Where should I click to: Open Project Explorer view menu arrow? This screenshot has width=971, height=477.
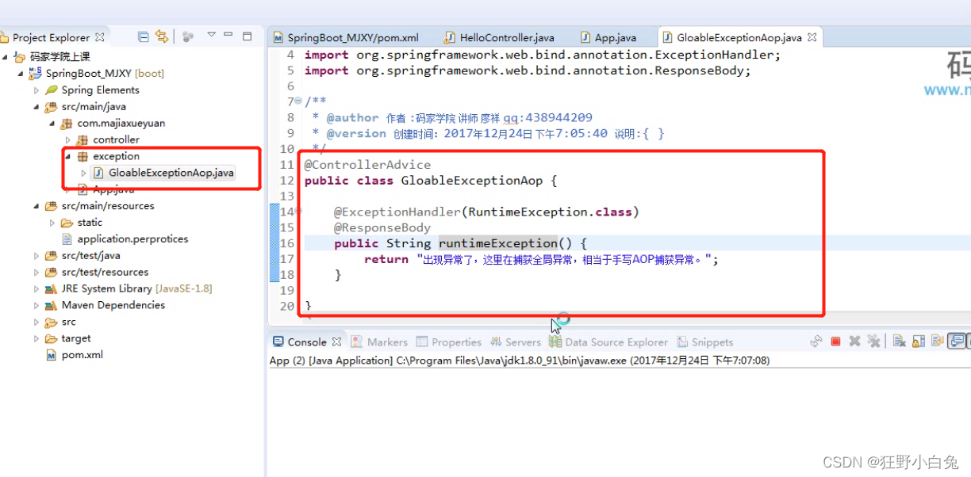211,35
